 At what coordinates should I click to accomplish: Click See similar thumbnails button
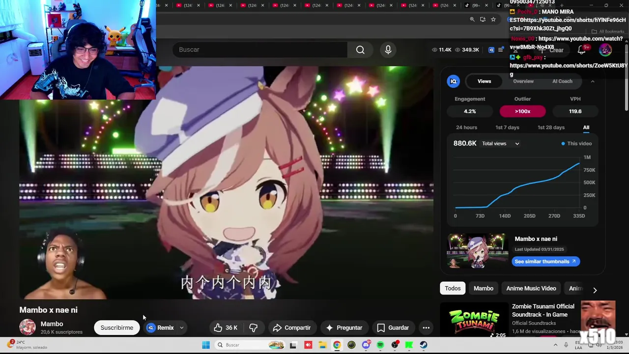coord(545,262)
